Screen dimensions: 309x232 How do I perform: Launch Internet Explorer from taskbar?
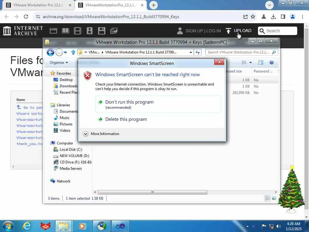pos(27,226)
